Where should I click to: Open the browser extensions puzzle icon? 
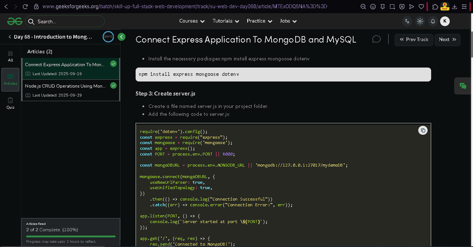click(x=435, y=7)
